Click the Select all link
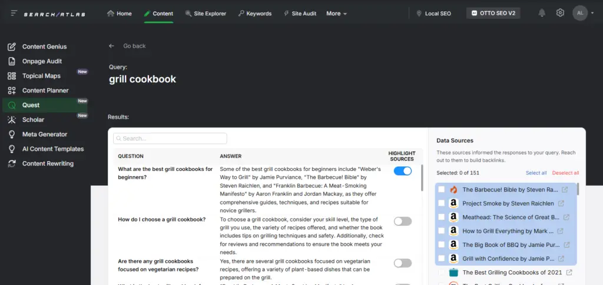 pyautogui.click(x=536, y=173)
